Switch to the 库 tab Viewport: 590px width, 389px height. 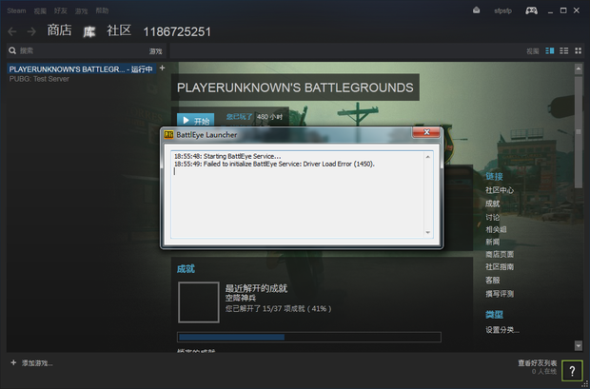point(89,31)
